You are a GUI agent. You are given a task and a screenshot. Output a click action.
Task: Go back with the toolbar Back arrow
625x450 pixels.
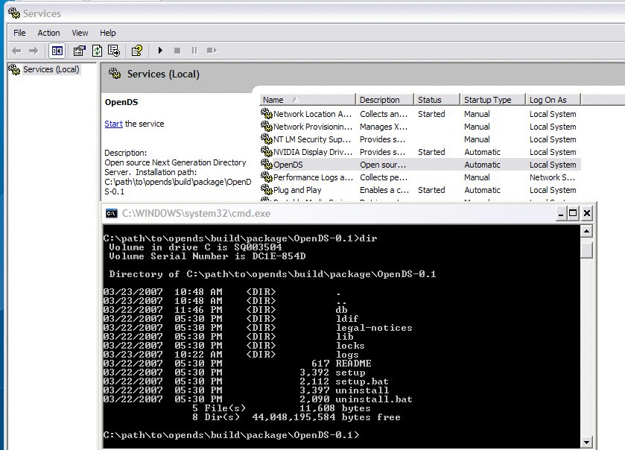click(x=16, y=51)
